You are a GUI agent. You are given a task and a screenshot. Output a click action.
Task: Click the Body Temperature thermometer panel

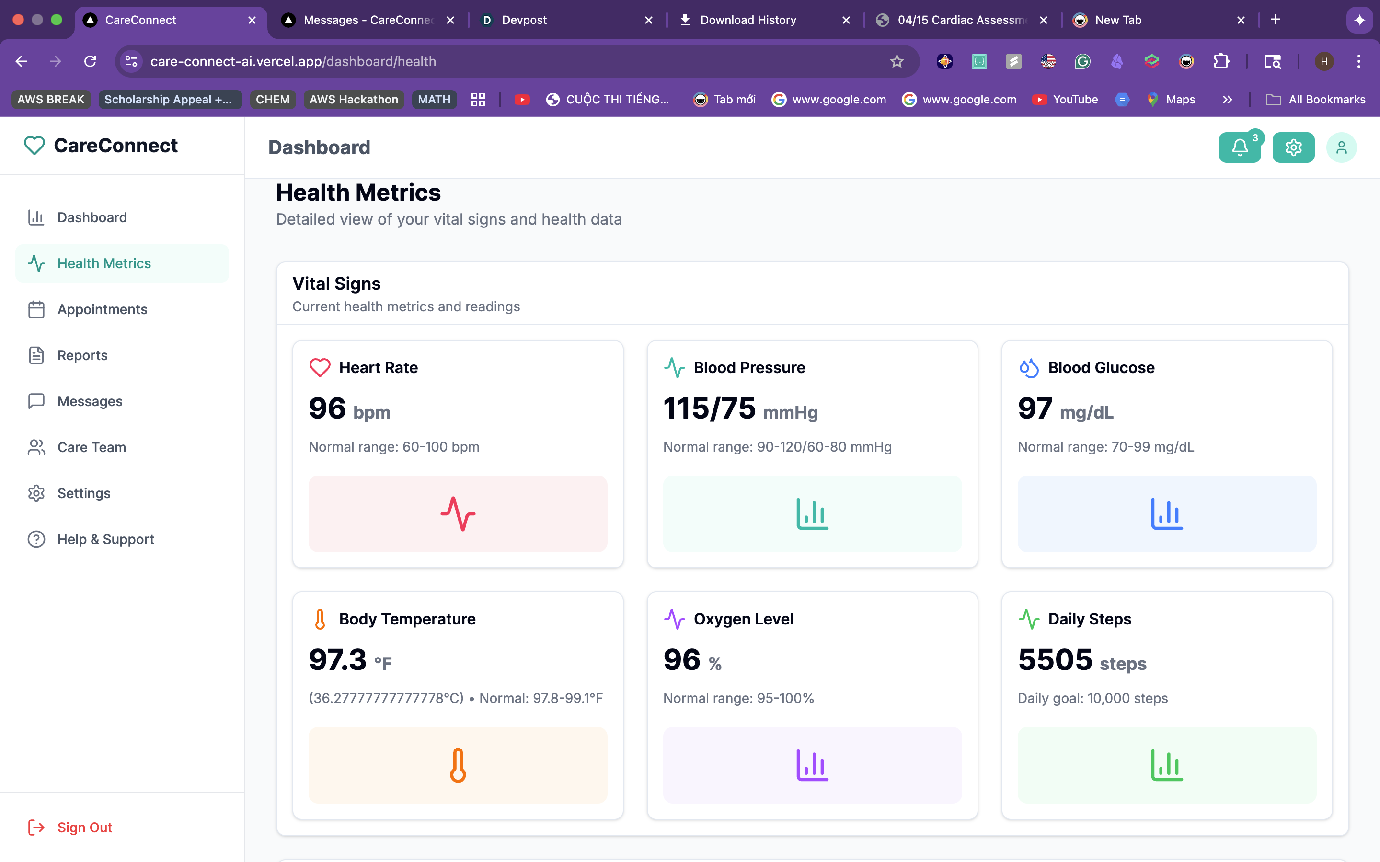pos(457,764)
